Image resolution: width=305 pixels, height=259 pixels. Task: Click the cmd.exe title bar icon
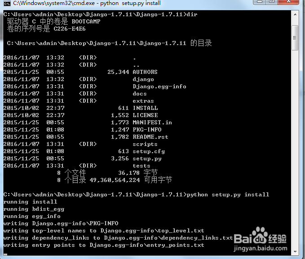point(7,3)
